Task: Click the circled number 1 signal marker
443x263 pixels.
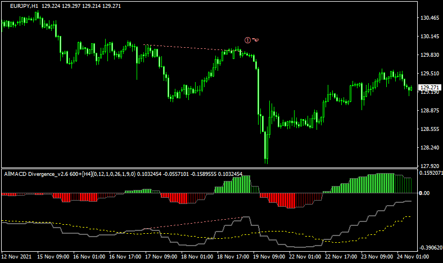Action: pos(247,39)
